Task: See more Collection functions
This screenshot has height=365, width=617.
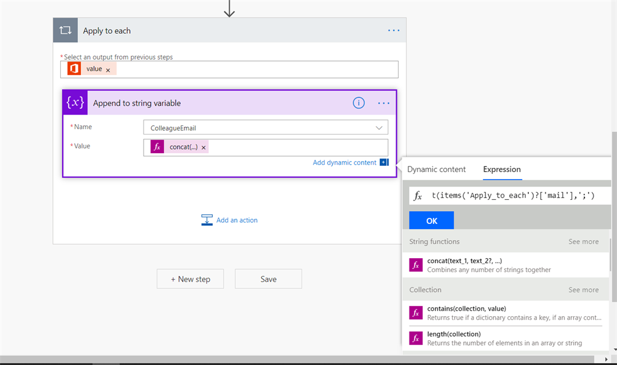Action: (x=583, y=290)
